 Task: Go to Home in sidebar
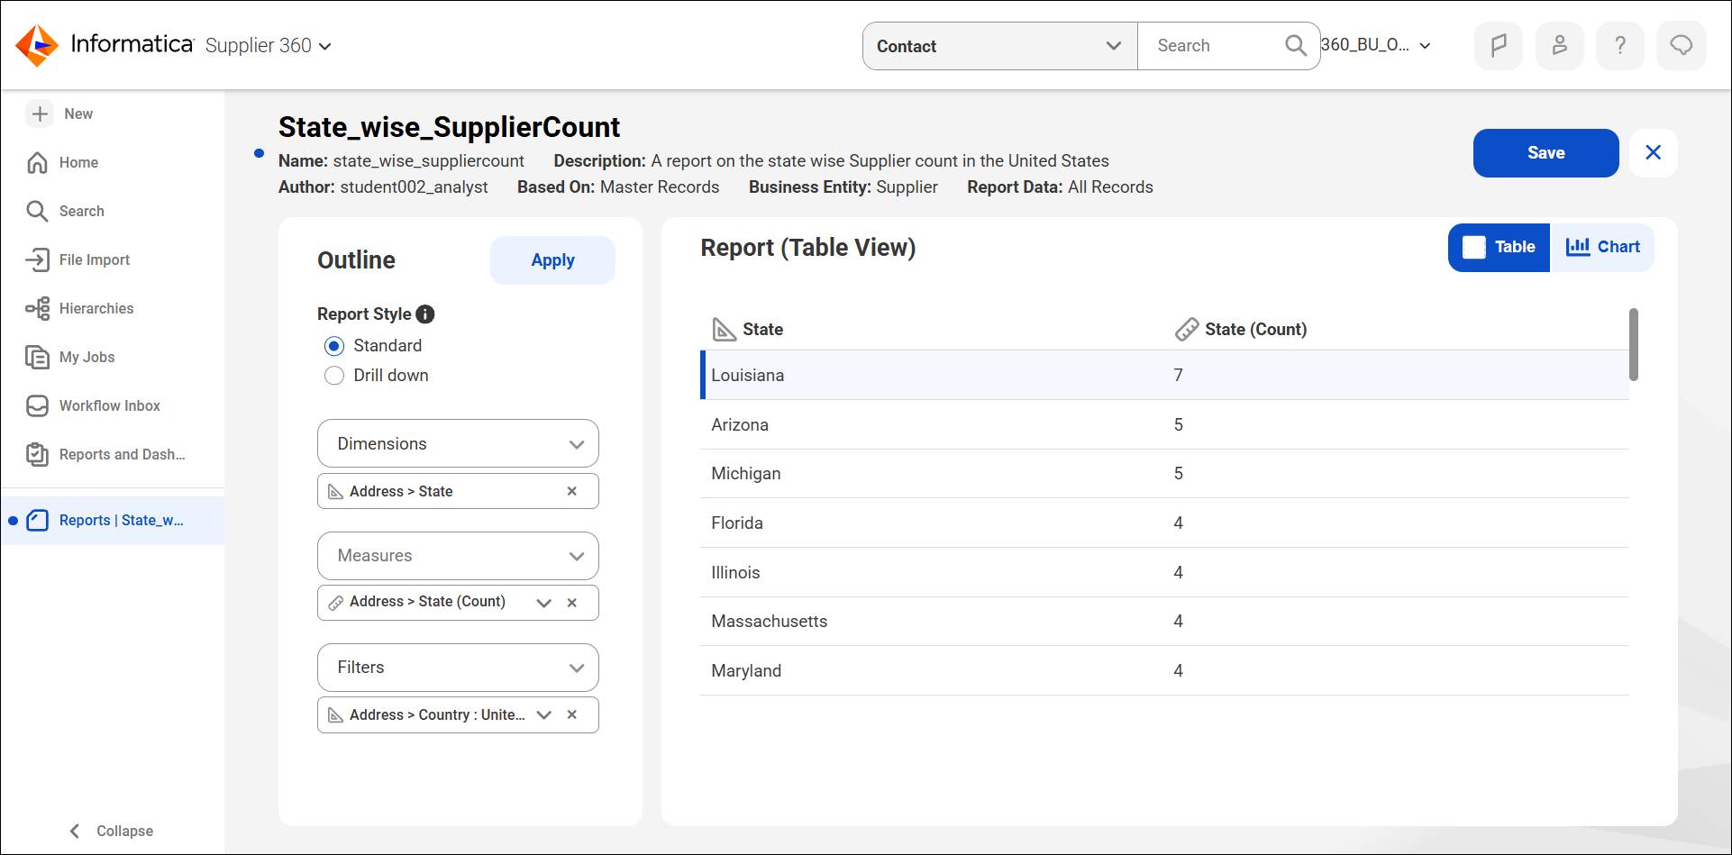78,162
